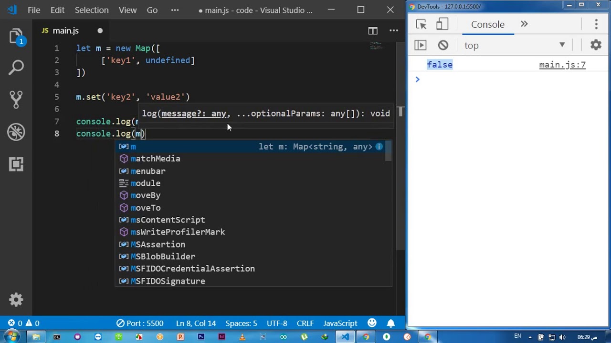Place cursor on line 5 m.set code

click(133, 97)
